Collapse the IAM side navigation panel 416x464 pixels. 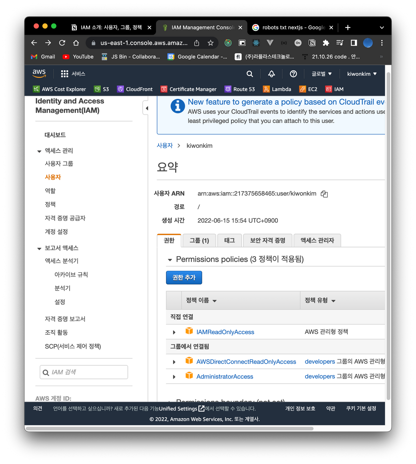(x=146, y=108)
